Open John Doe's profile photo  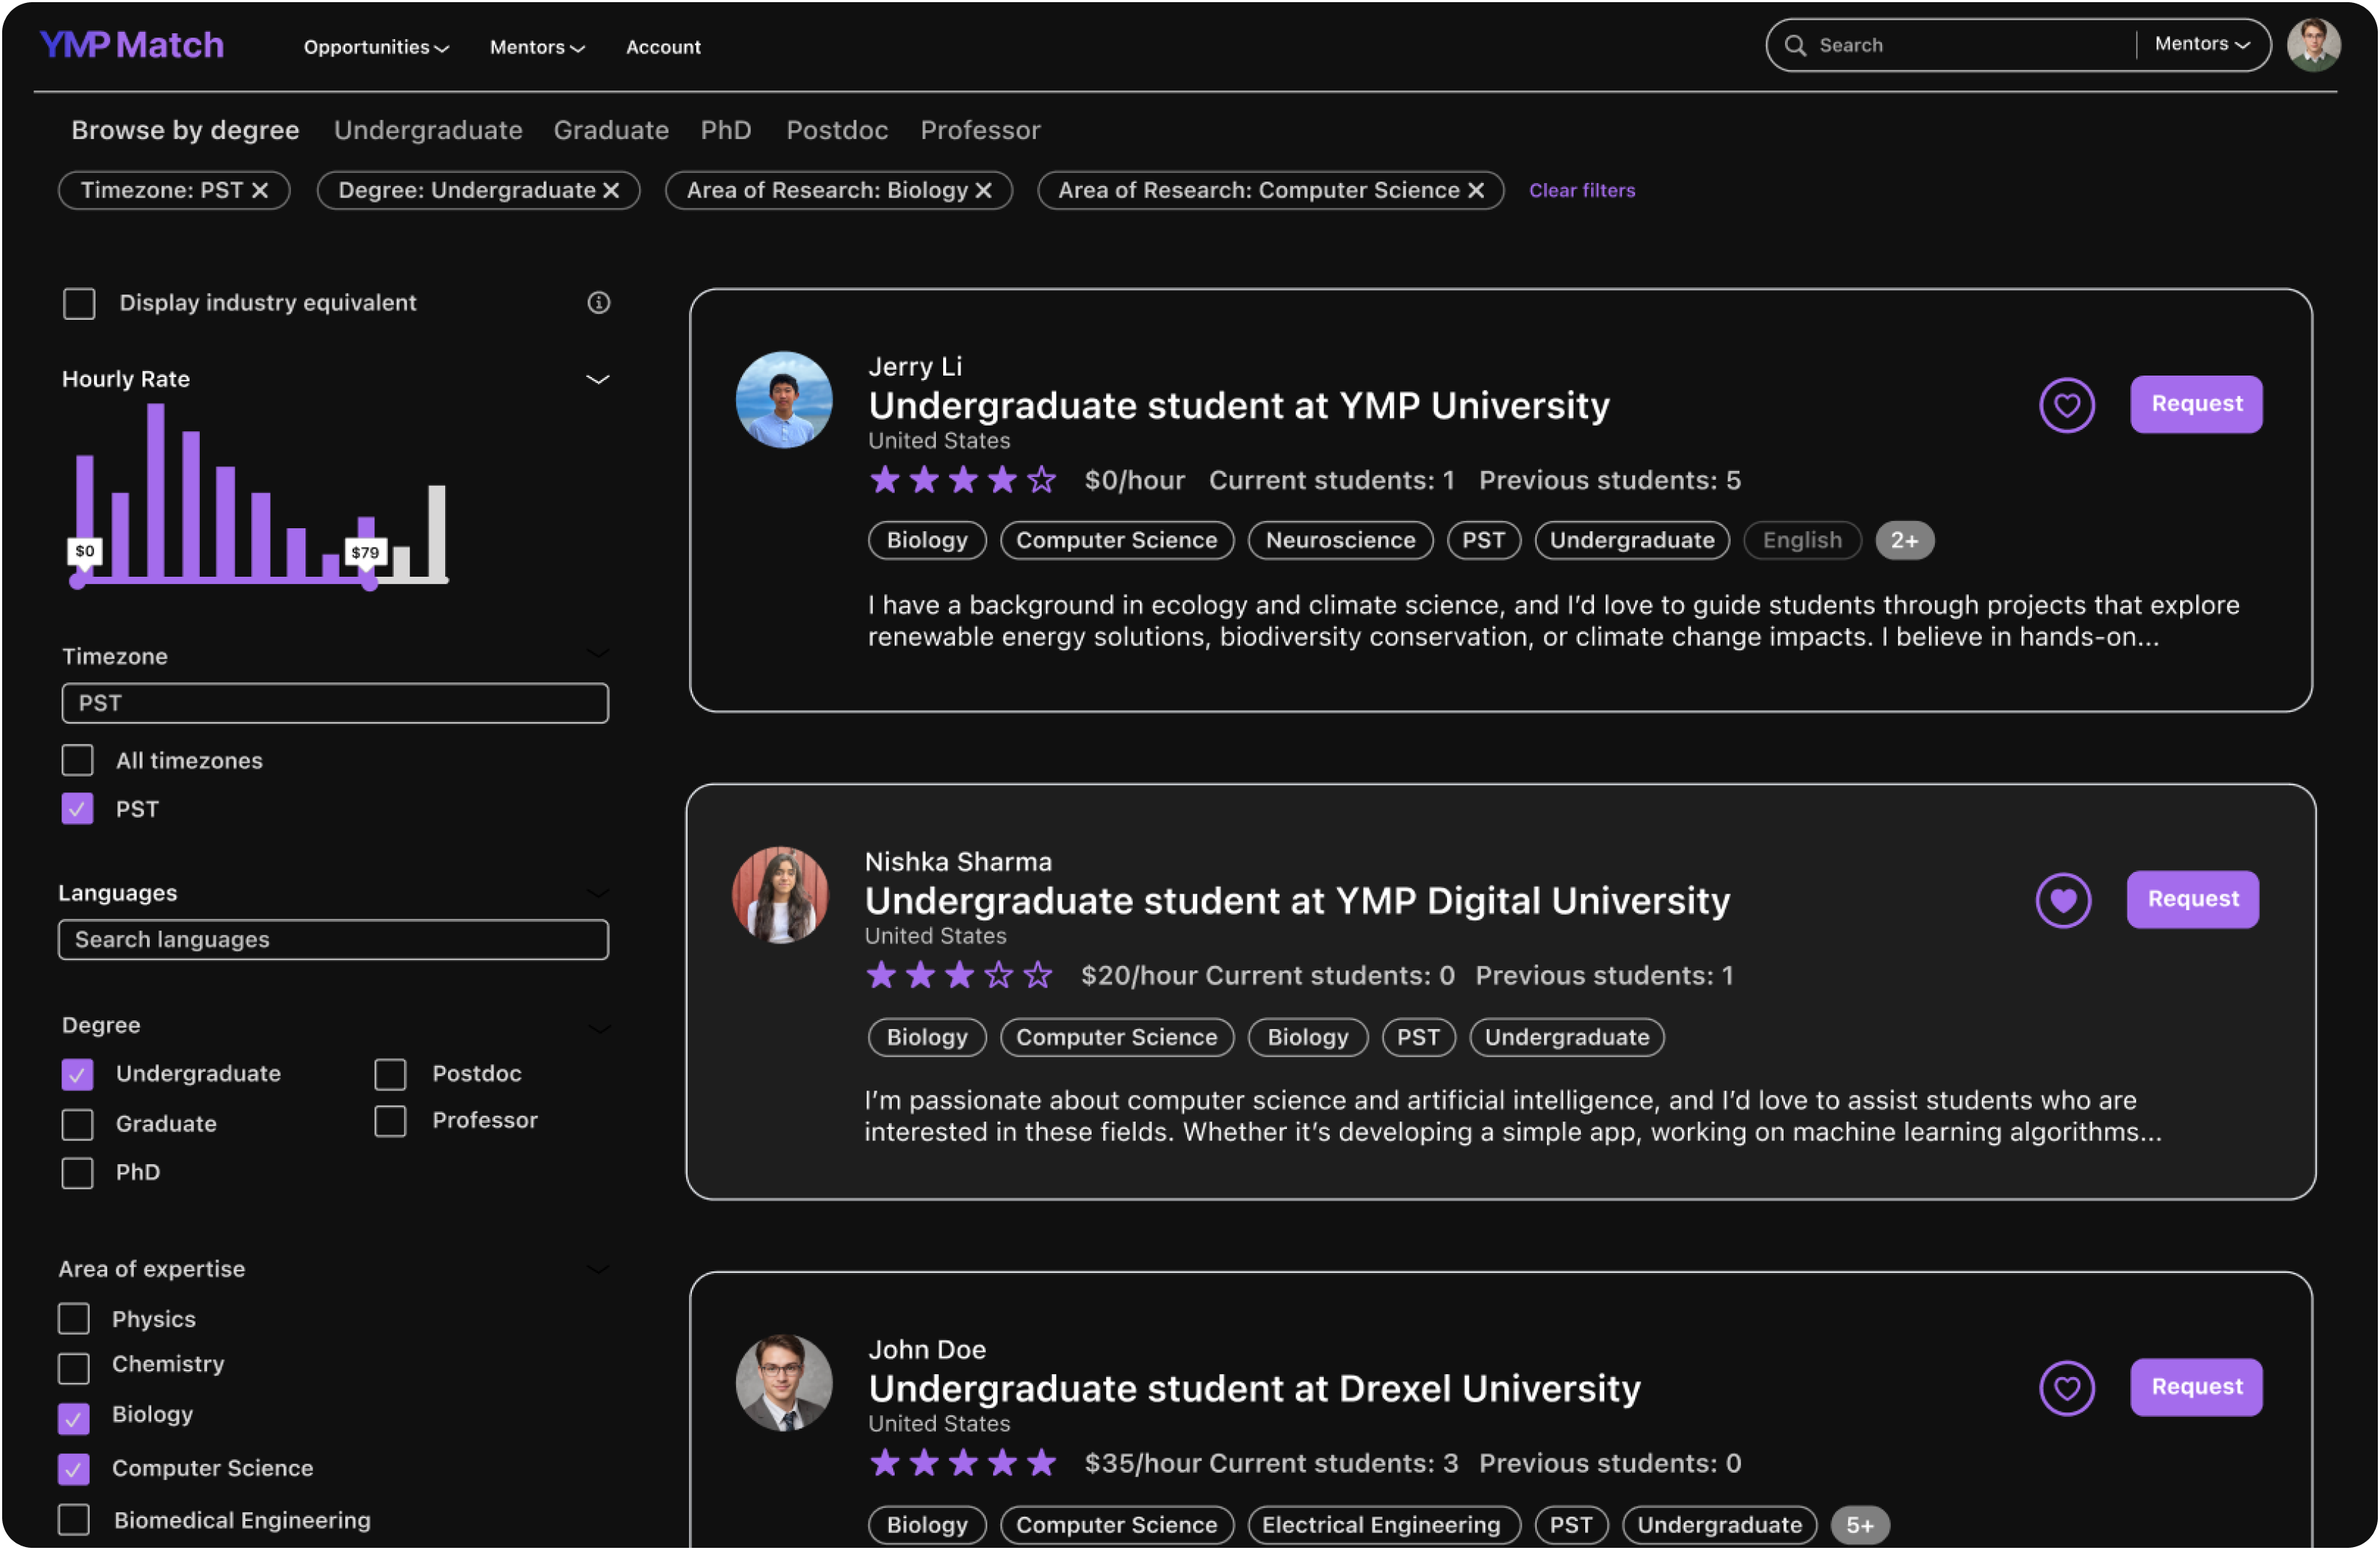(784, 1381)
